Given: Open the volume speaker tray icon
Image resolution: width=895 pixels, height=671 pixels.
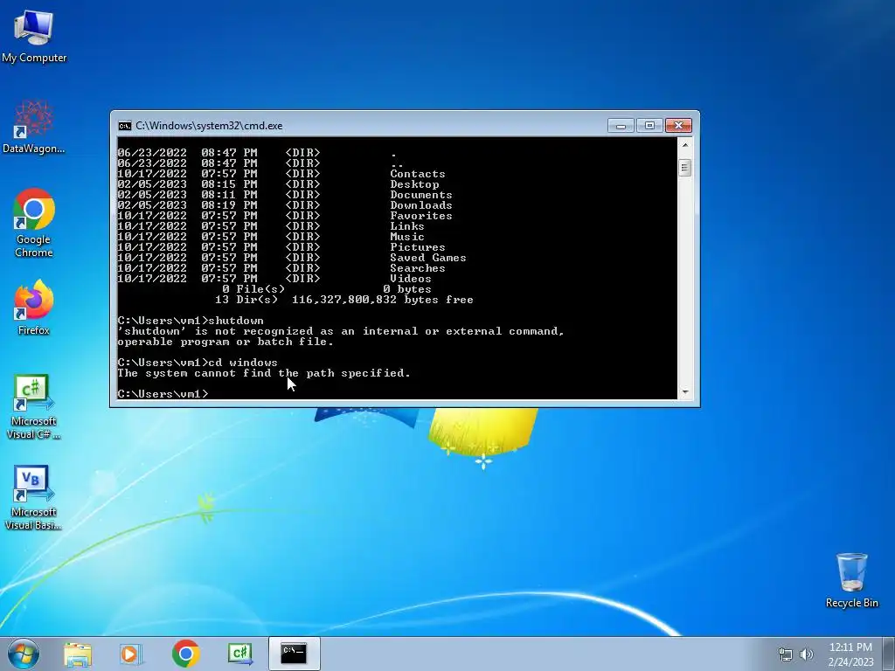Looking at the screenshot, I should [x=807, y=654].
